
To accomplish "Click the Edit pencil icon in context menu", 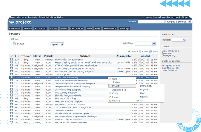I will 110,79.
